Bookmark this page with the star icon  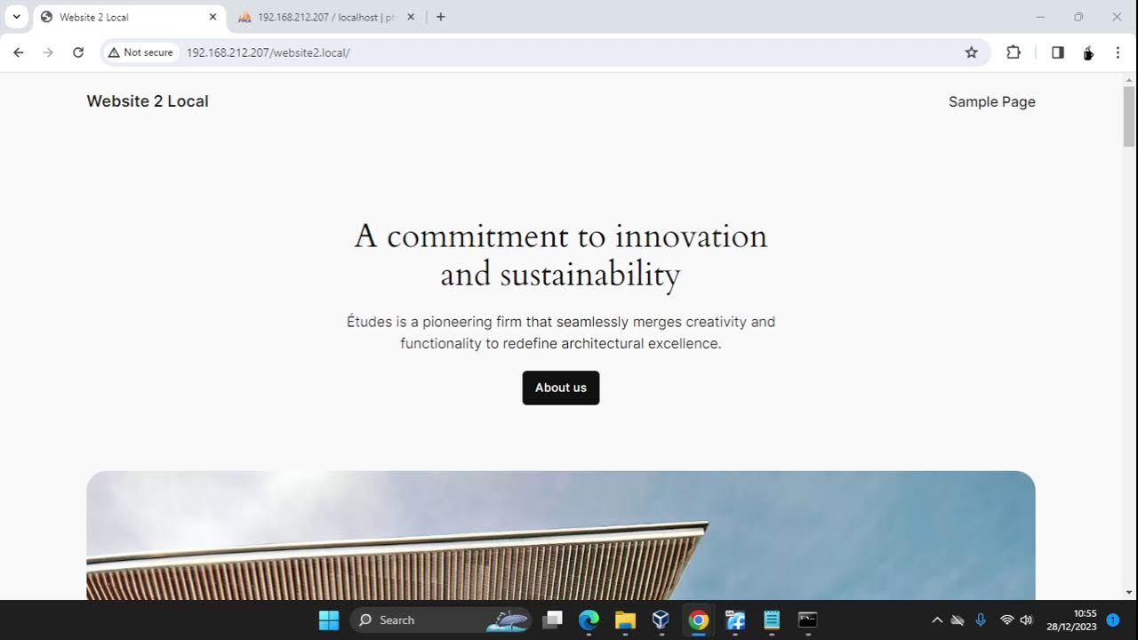(x=972, y=52)
